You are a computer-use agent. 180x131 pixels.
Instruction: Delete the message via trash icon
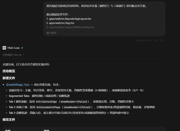pos(162,41)
